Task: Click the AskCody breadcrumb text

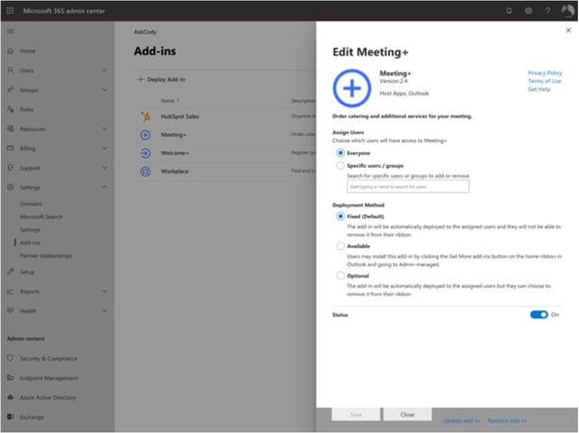Action: pyautogui.click(x=145, y=32)
